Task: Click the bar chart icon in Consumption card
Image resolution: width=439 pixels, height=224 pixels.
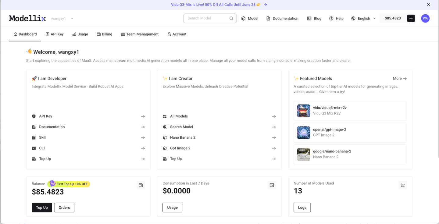Action: pyautogui.click(x=272, y=185)
